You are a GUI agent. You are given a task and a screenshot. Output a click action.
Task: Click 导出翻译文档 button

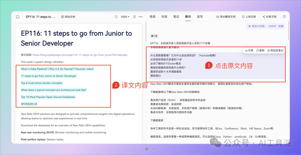(226, 17)
